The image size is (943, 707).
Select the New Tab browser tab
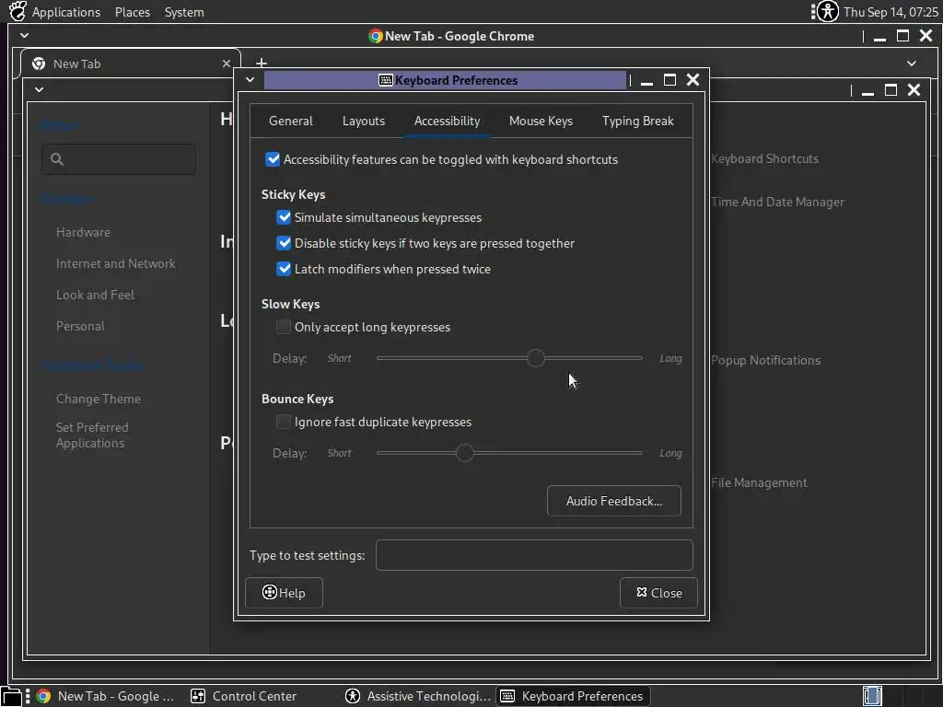131,64
